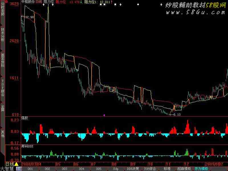The height and width of the screenshot is (171, 228).
Task: Click the 2620 price axis label
Action: click(14, 41)
